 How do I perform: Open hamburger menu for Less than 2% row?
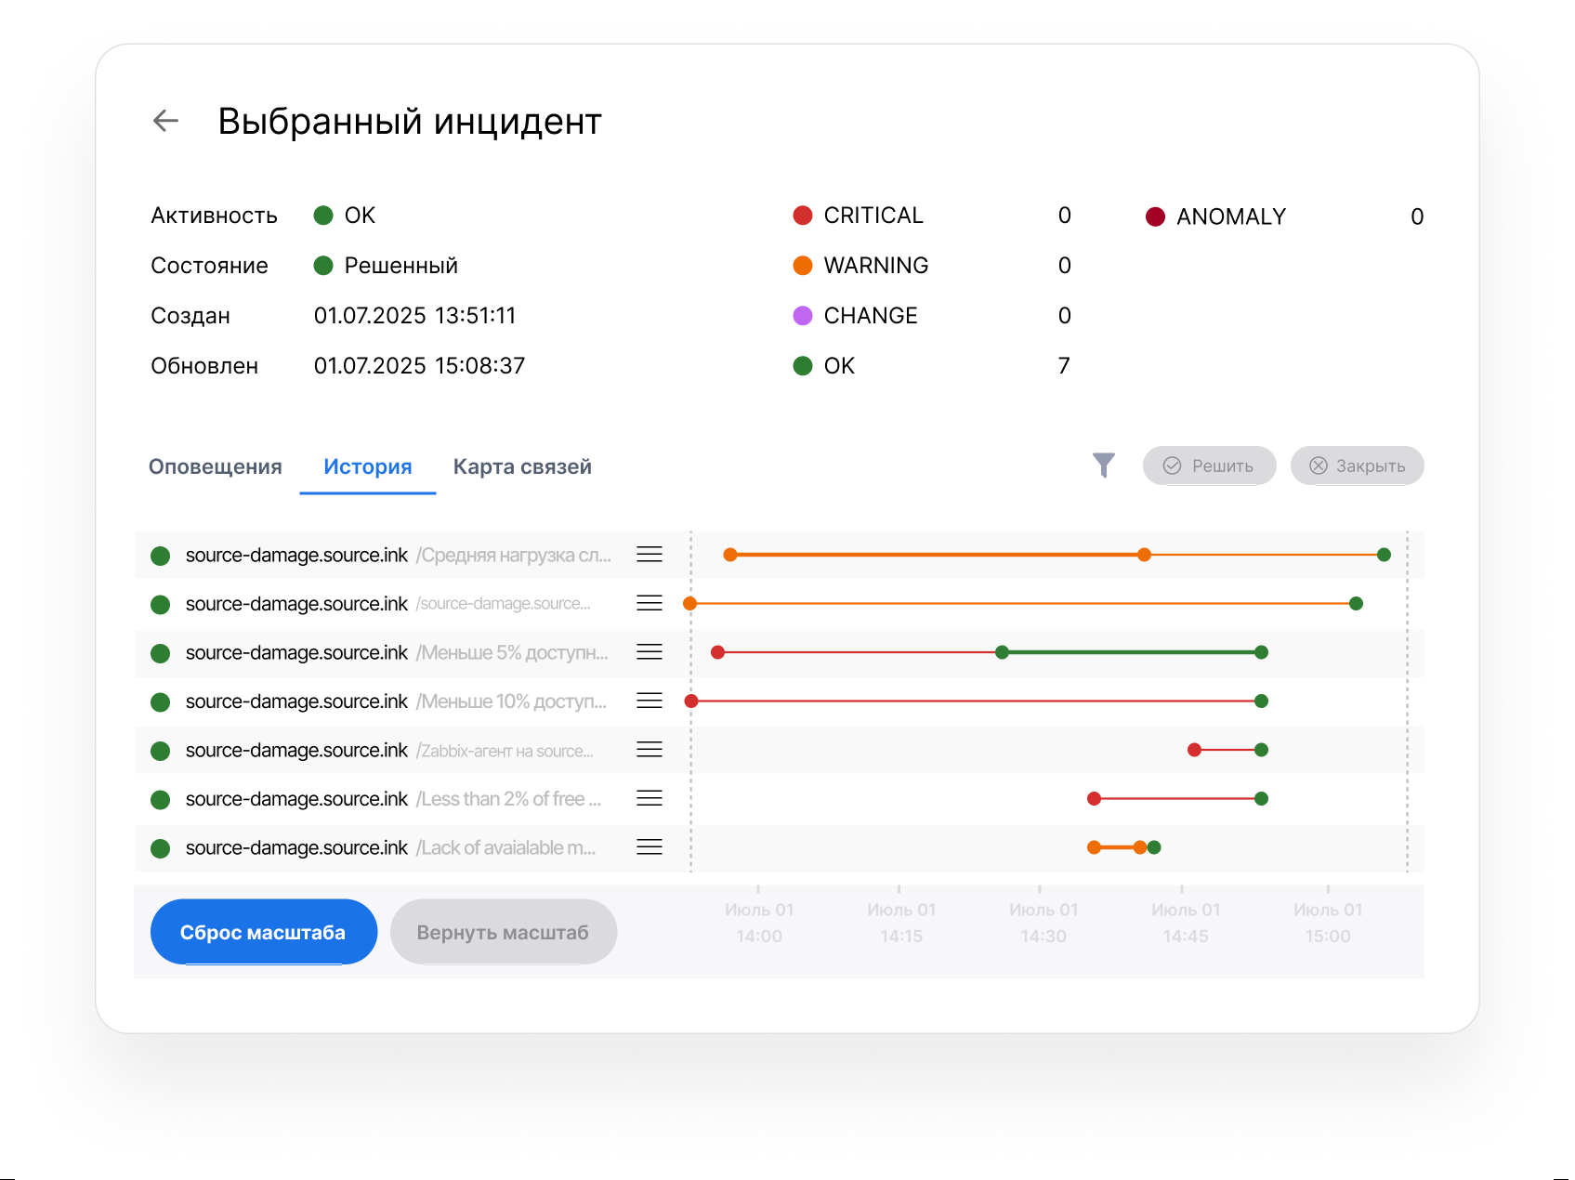649,798
